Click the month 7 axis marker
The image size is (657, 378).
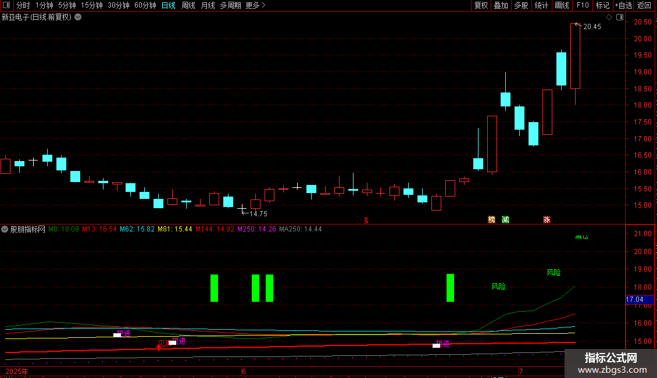[x=521, y=371]
